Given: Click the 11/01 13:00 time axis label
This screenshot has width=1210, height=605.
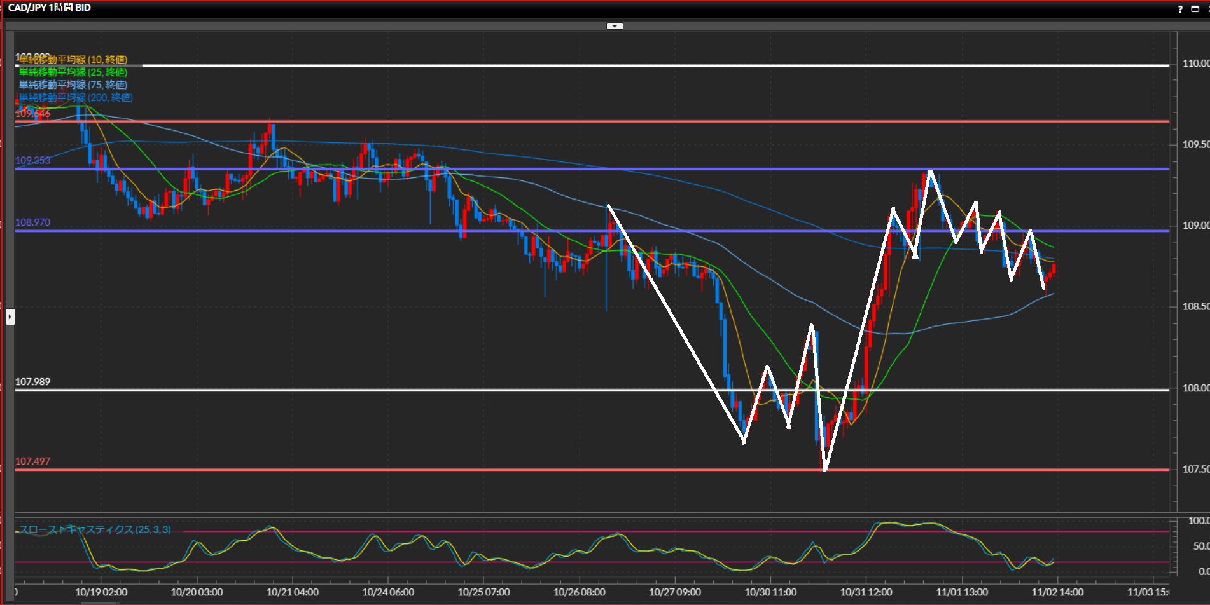Looking at the screenshot, I should 961,592.
